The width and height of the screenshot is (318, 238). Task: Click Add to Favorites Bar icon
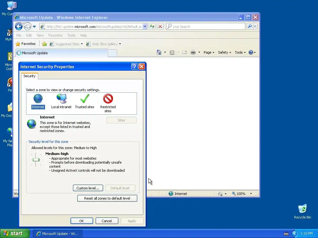coord(44,44)
